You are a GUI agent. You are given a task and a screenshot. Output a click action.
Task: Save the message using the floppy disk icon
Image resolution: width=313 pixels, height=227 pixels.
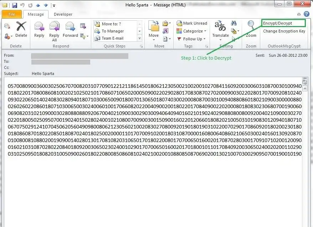tap(14, 5)
